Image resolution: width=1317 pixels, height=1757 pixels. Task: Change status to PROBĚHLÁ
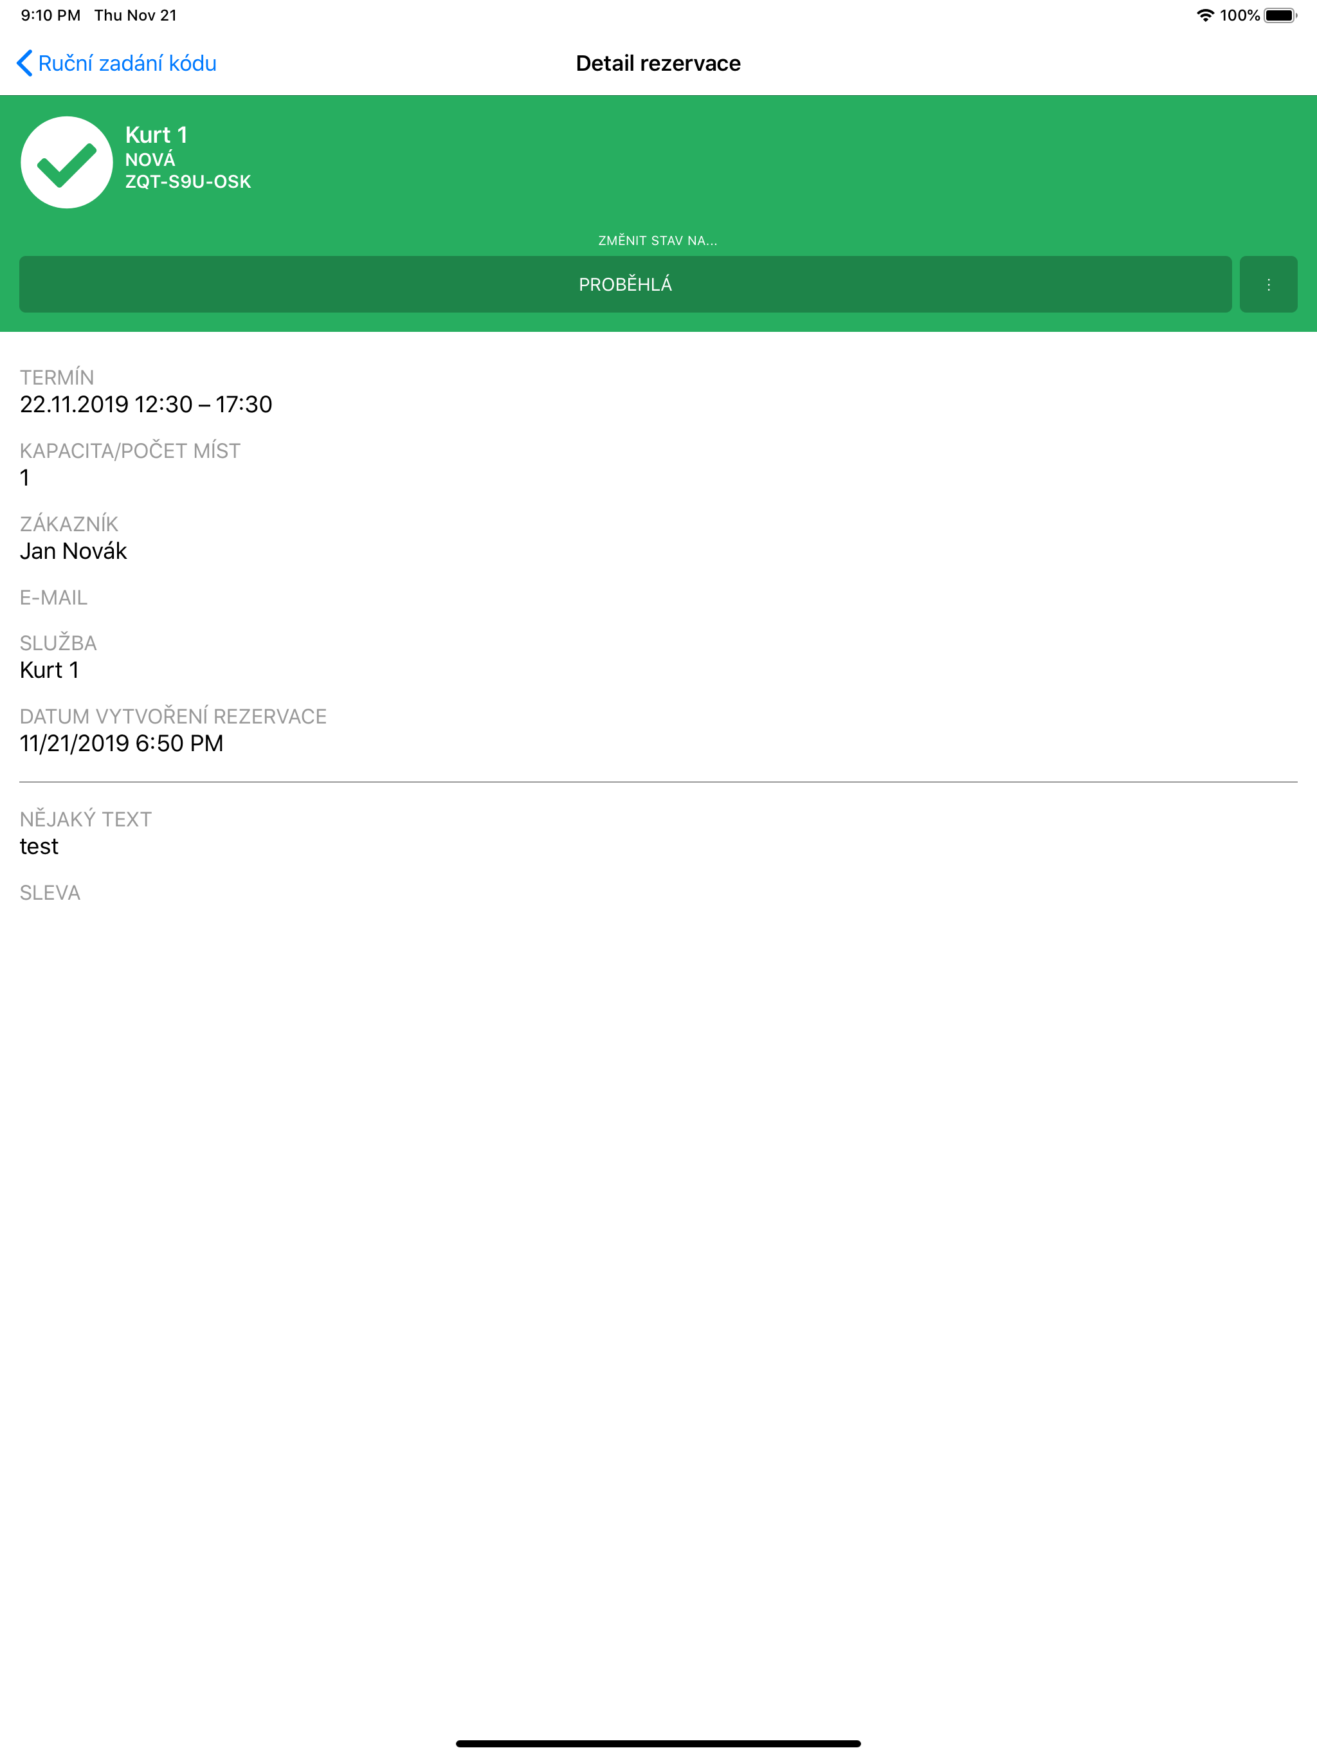pyautogui.click(x=625, y=284)
